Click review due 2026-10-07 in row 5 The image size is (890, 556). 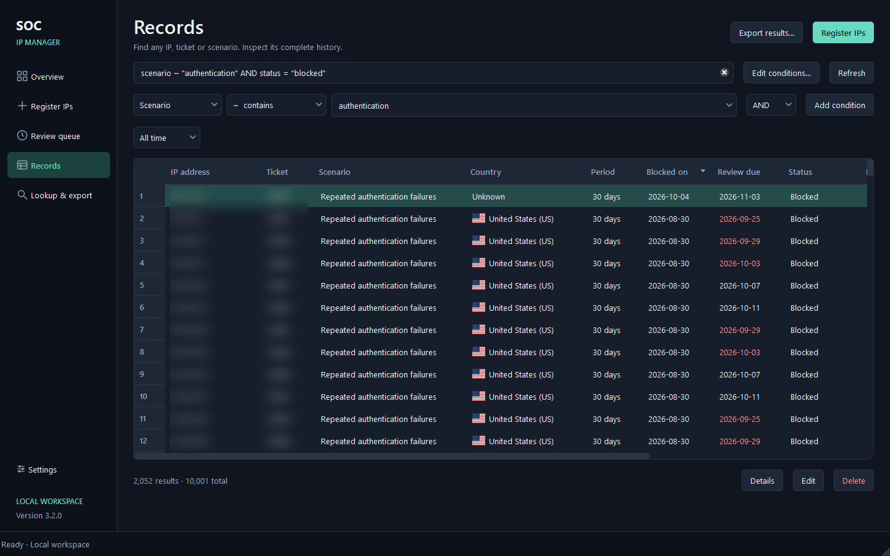pos(739,285)
